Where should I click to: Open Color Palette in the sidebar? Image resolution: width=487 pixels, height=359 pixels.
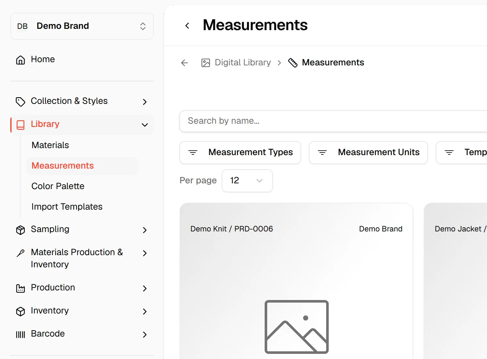coord(58,186)
